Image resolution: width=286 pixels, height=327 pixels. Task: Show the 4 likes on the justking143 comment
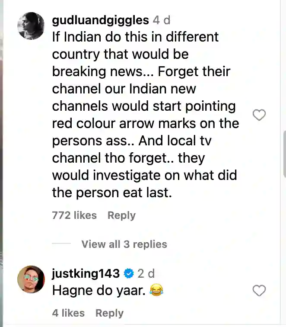pyautogui.click(x=68, y=313)
